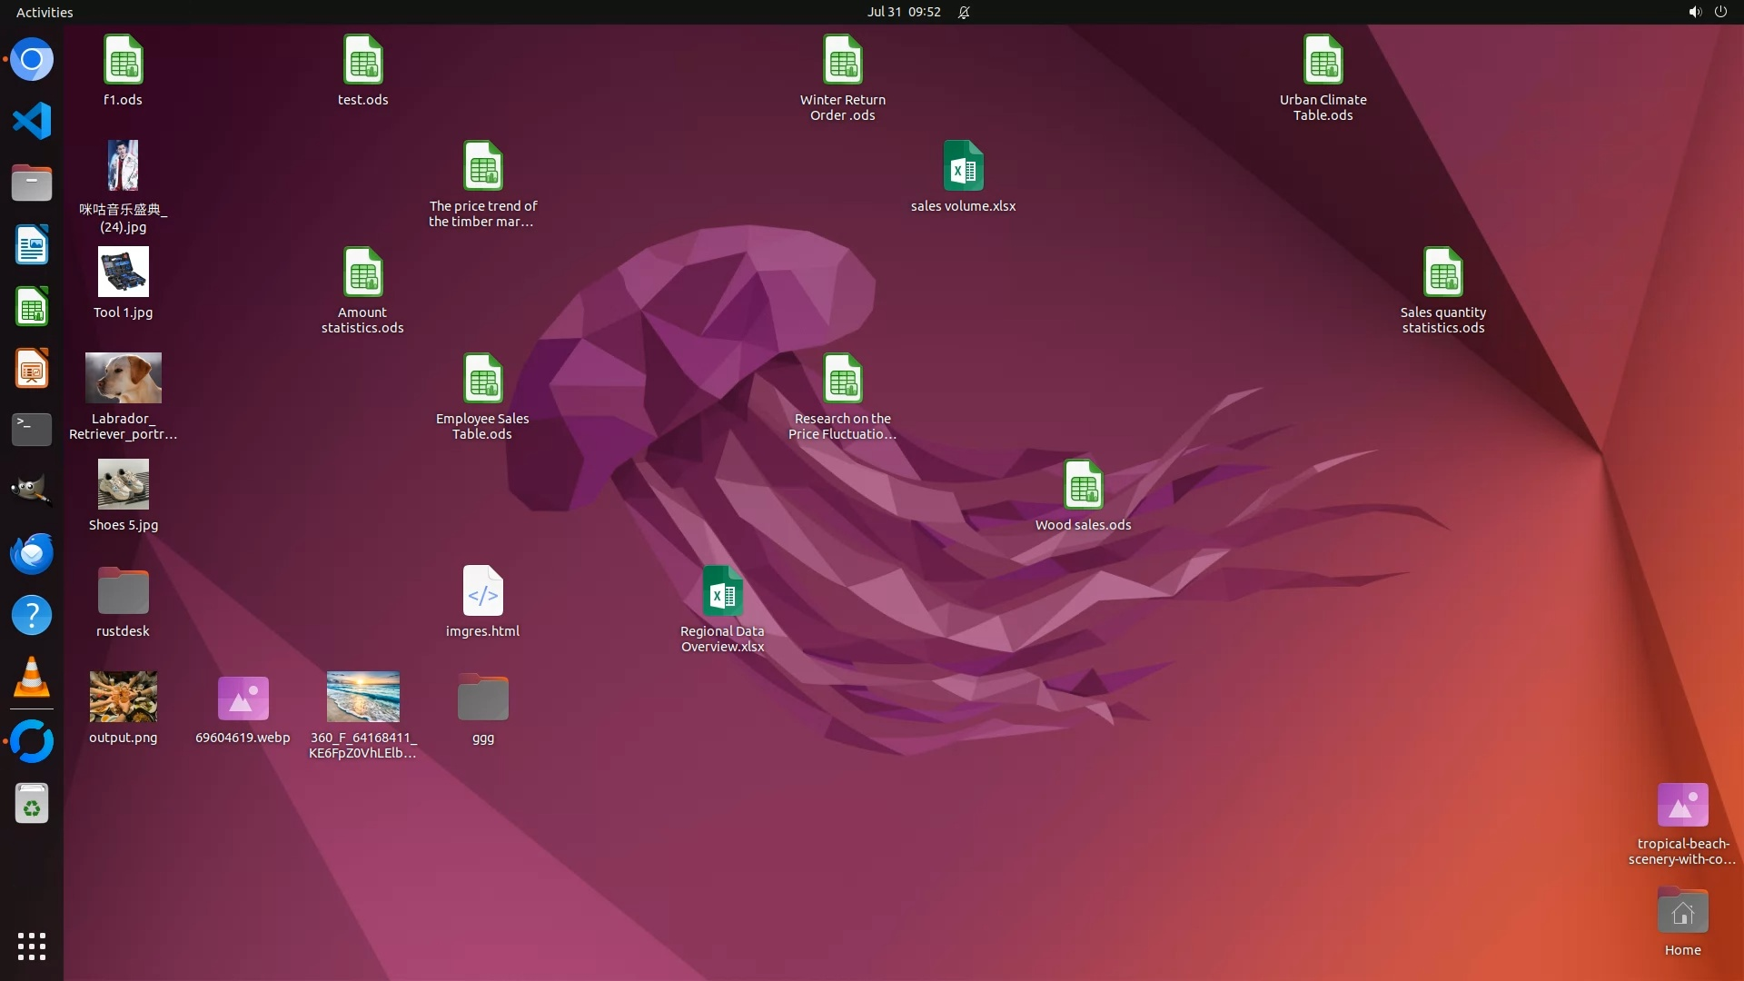Open the Activities overview
The width and height of the screenshot is (1744, 981).
coord(45,12)
